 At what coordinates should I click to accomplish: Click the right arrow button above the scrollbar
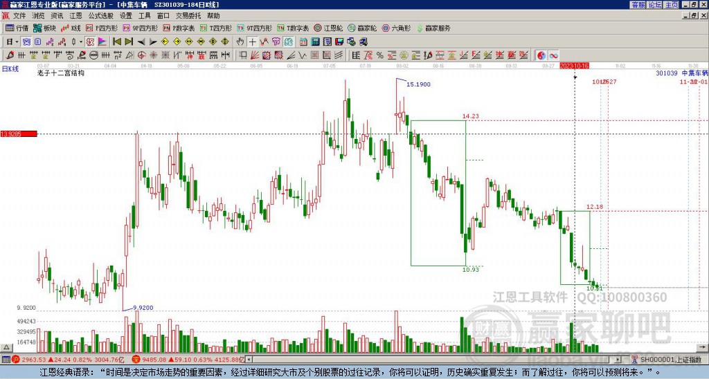(703, 347)
